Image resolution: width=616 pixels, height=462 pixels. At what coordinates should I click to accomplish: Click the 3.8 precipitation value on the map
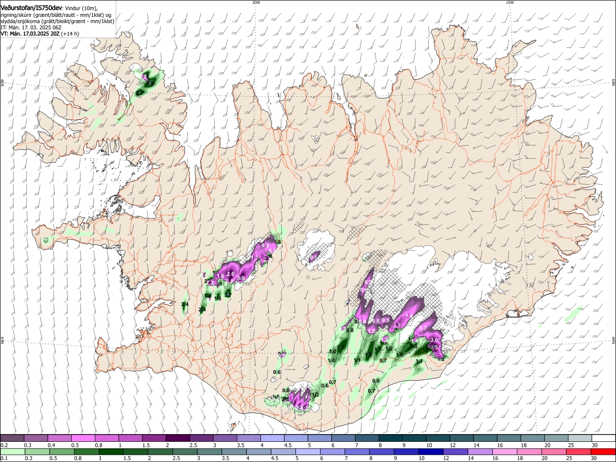[242, 278]
